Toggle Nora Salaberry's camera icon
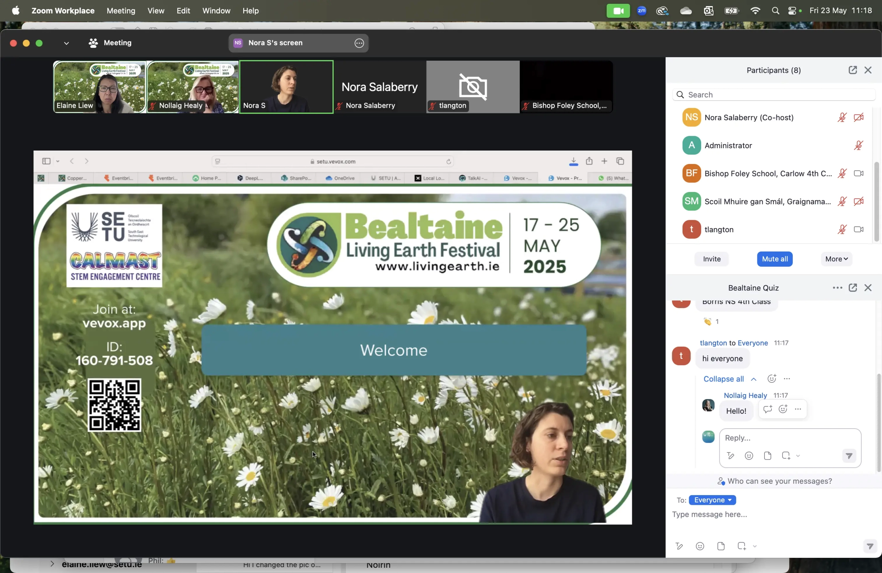 858,117
